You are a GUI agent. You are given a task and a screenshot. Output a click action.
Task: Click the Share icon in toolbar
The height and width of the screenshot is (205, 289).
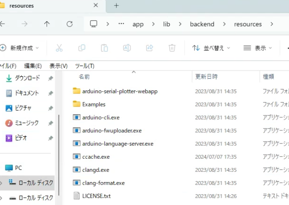[149, 48]
